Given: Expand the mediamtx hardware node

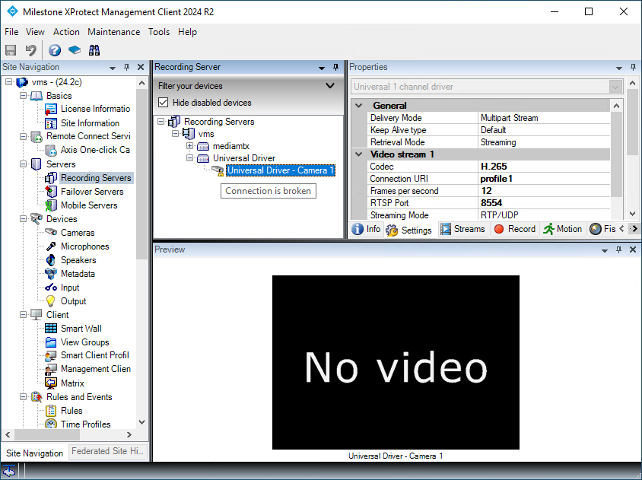Looking at the screenshot, I should tap(189, 146).
